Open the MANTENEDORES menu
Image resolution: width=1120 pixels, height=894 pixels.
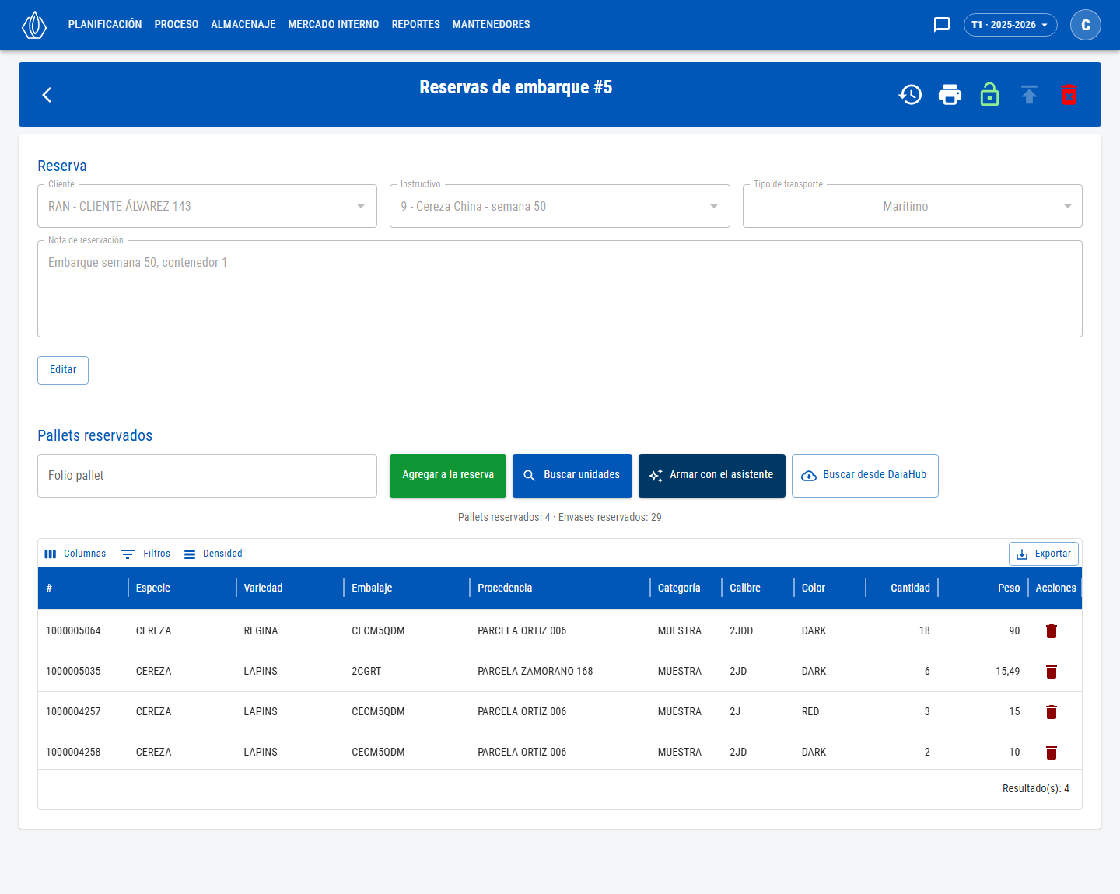(x=492, y=25)
